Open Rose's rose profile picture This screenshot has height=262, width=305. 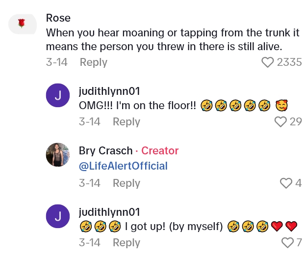pos(21,24)
